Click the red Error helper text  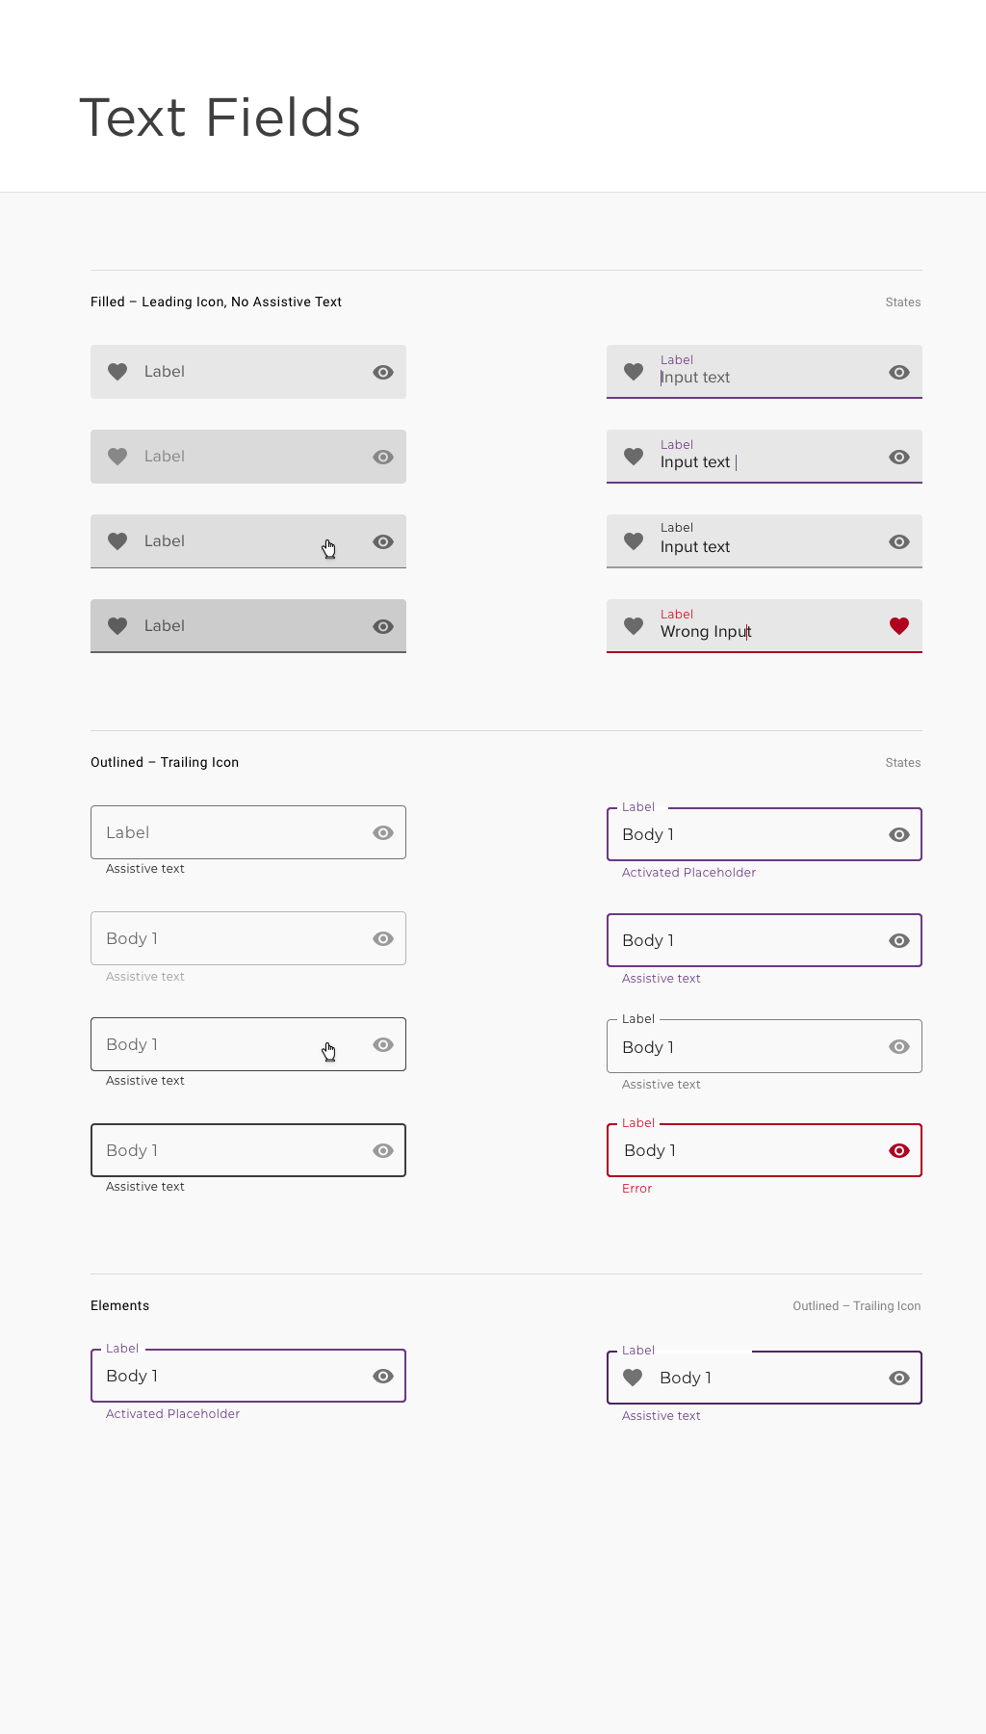pyautogui.click(x=636, y=1189)
